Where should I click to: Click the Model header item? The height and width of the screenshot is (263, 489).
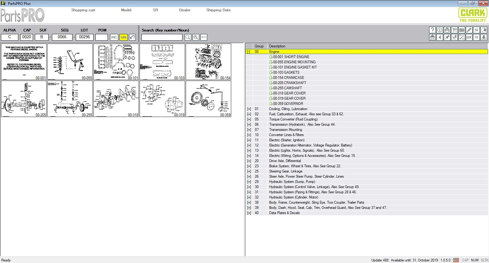(x=126, y=10)
